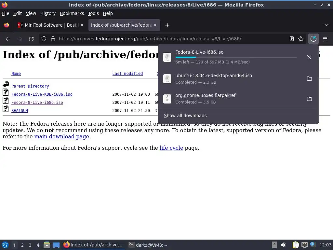Open containing folder for ubuntu-18.04.6-desktop-amd64.iso

[310, 79]
